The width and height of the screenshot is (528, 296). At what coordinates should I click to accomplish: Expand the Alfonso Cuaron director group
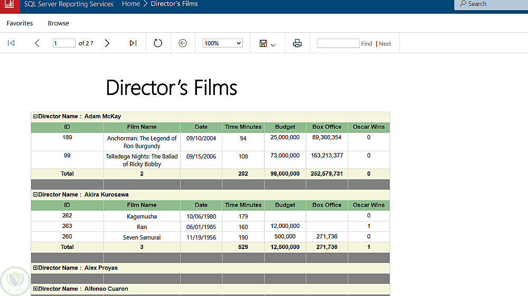(x=35, y=289)
